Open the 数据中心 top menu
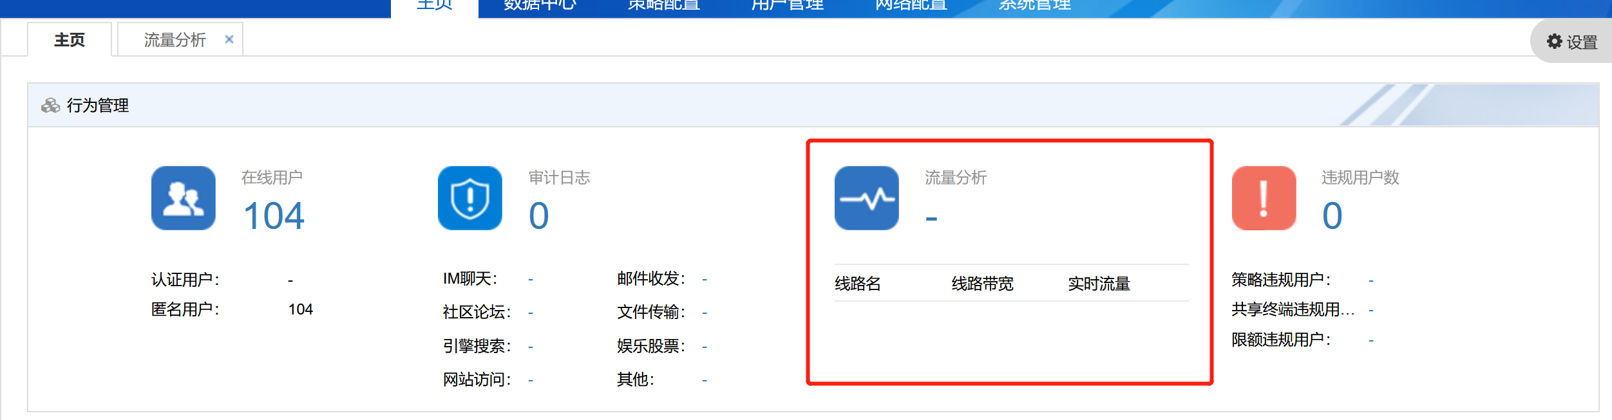The image size is (1612, 420). (x=540, y=5)
